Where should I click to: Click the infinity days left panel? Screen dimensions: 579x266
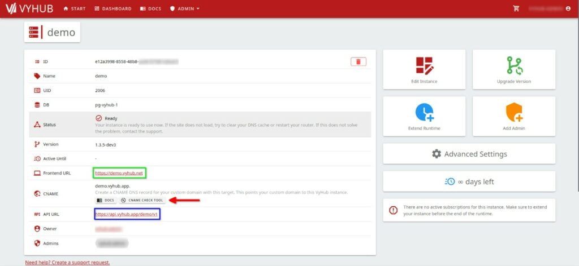pos(469,181)
